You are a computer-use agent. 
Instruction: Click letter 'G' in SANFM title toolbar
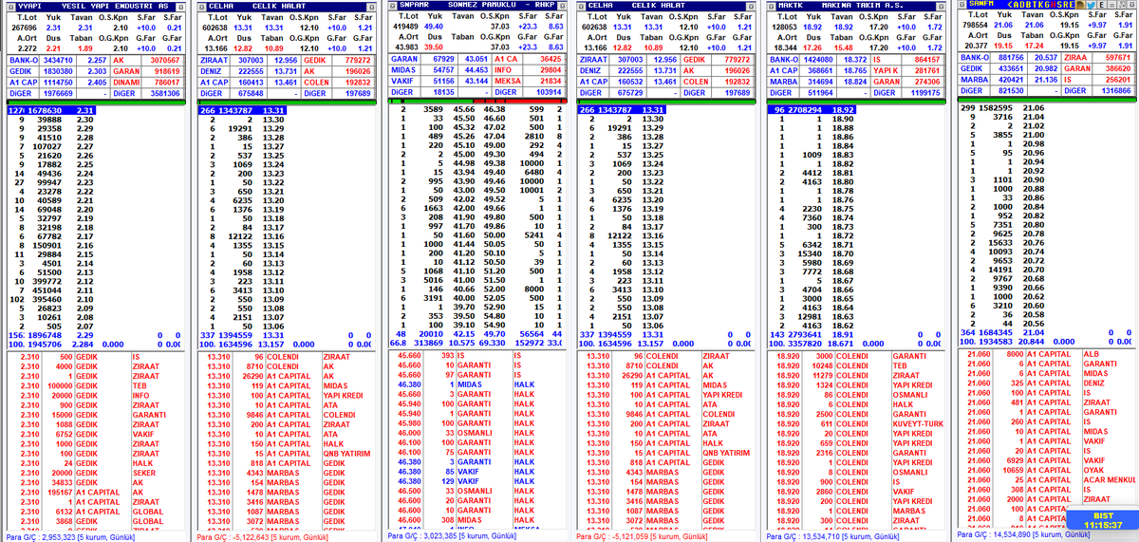click(1048, 5)
